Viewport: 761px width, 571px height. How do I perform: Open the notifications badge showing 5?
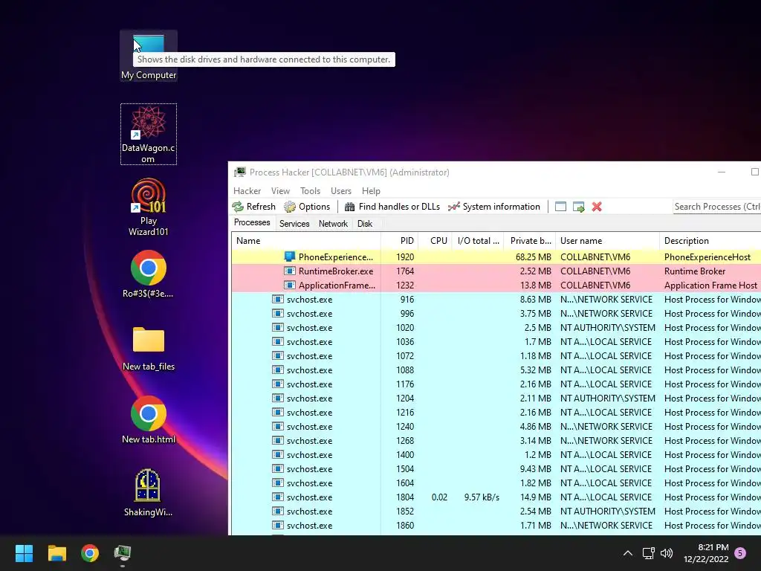click(740, 553)
